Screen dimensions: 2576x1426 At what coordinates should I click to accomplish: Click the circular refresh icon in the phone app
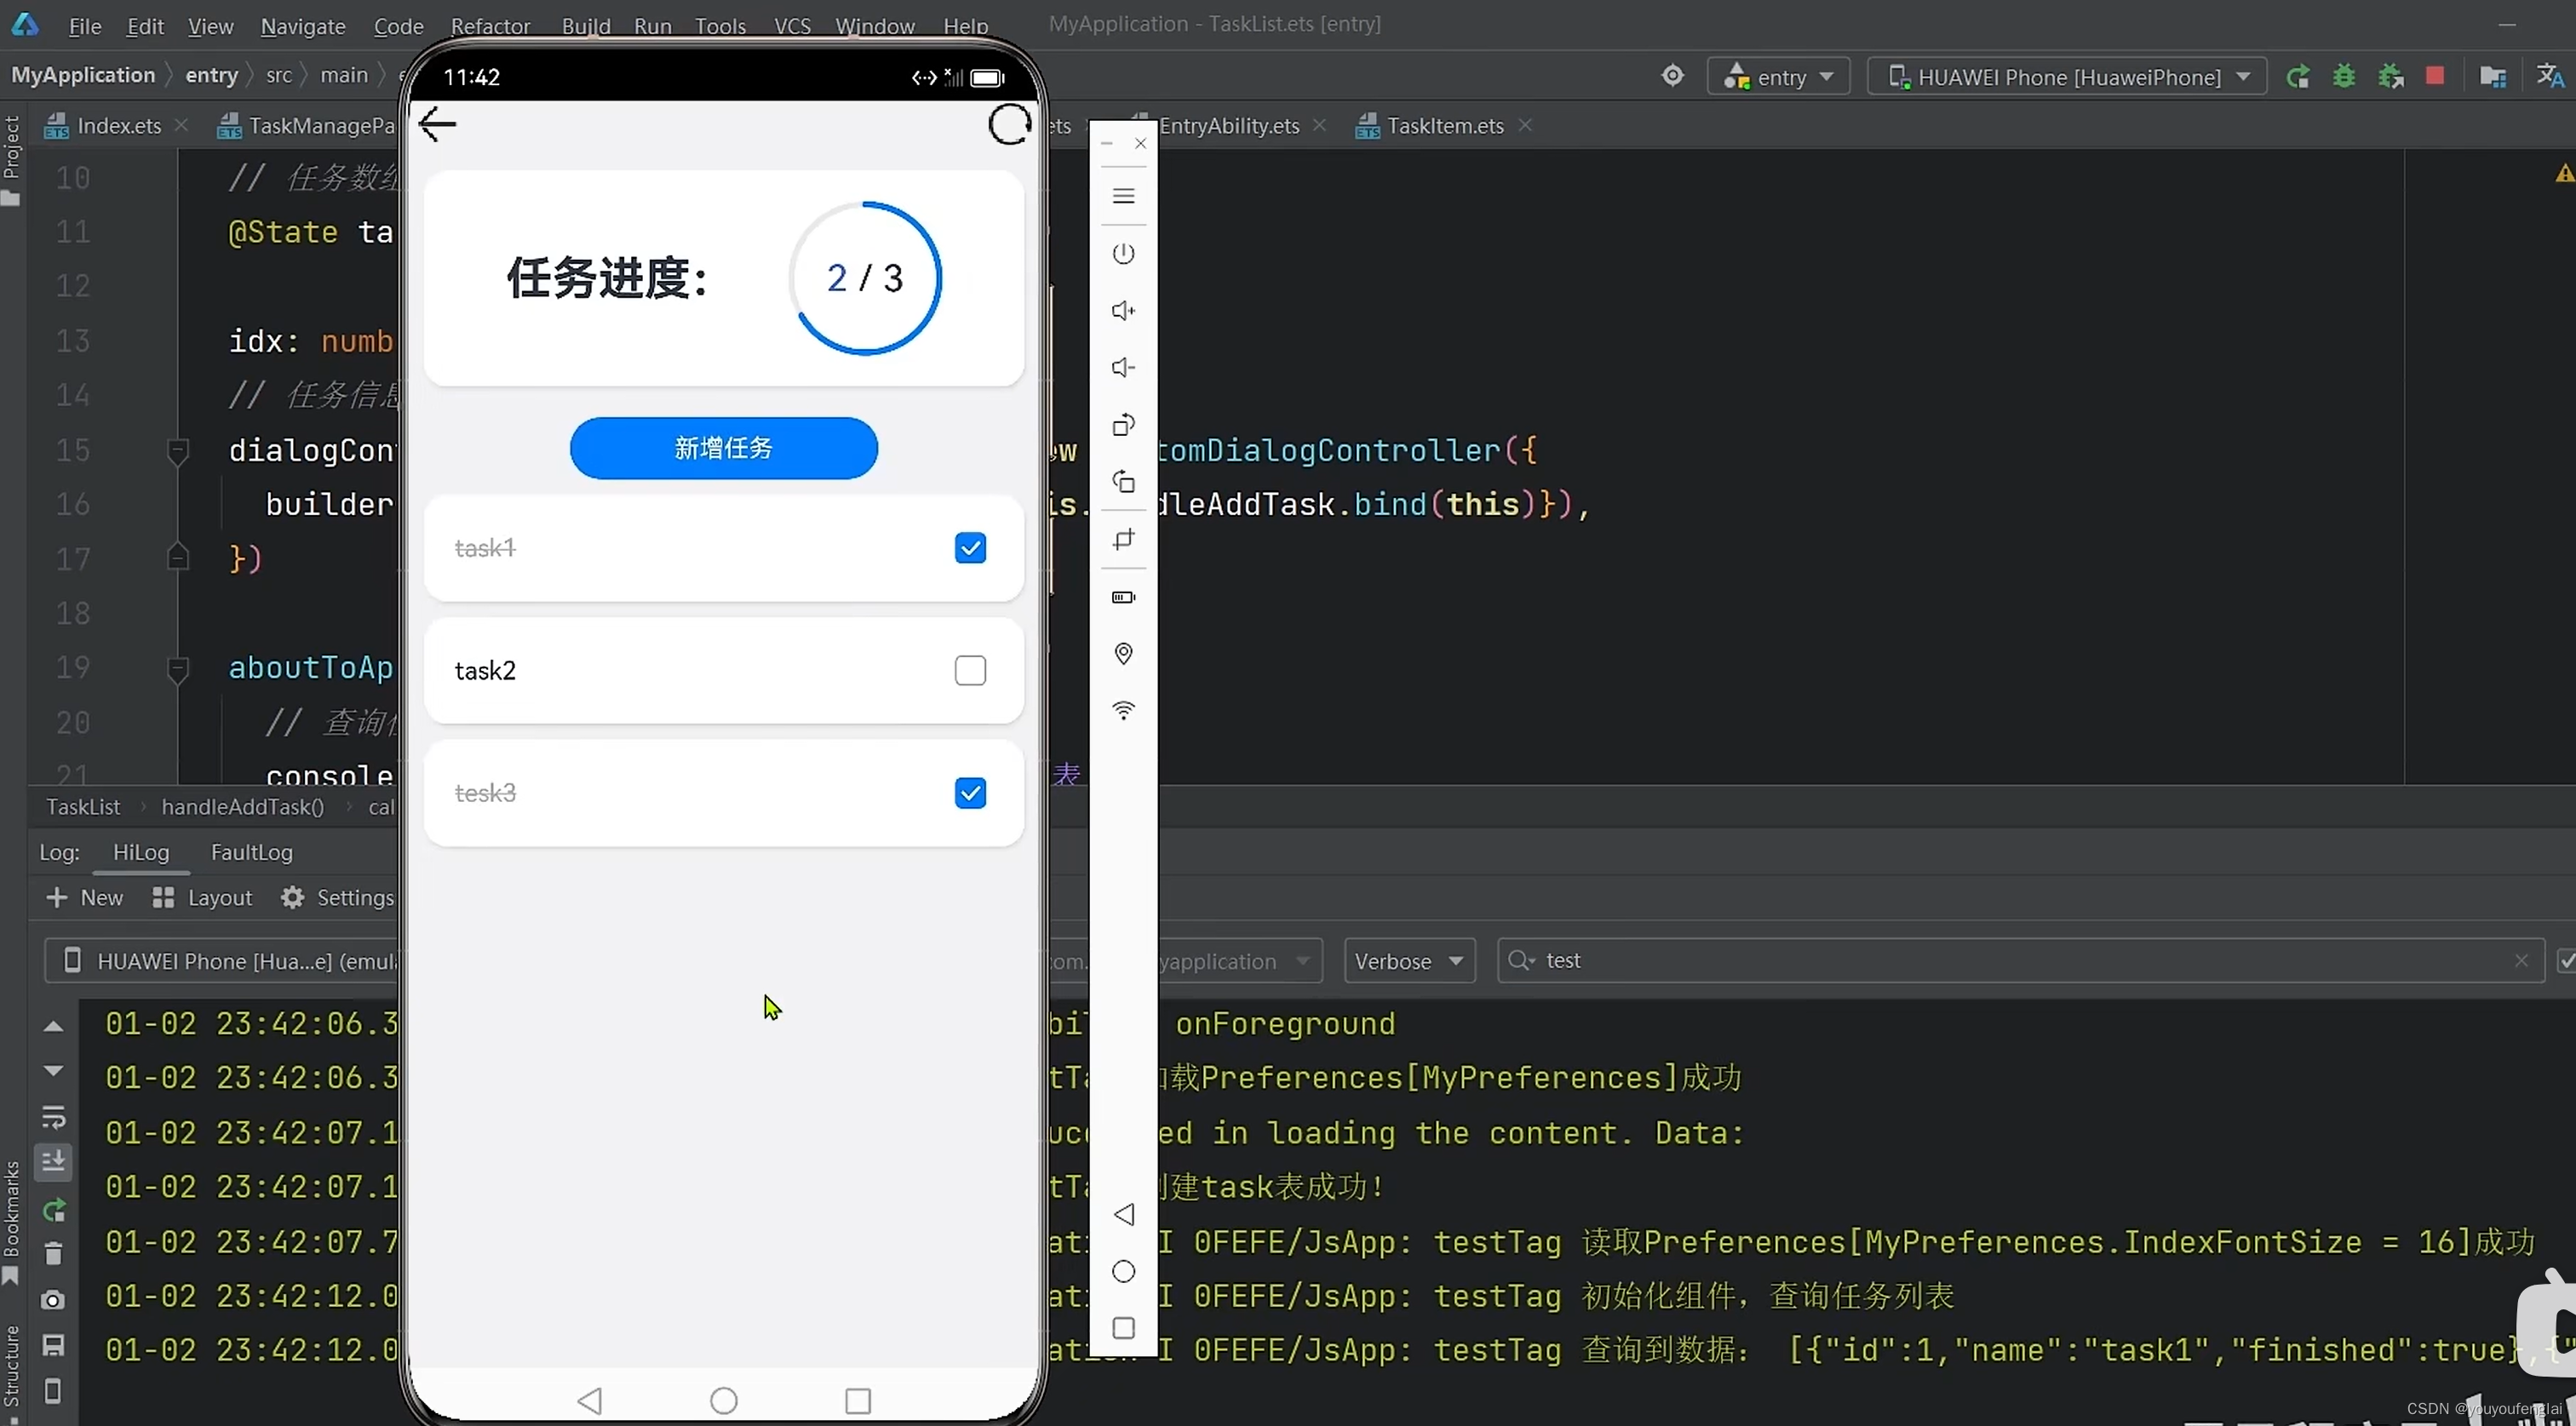tap(1009, 125)
